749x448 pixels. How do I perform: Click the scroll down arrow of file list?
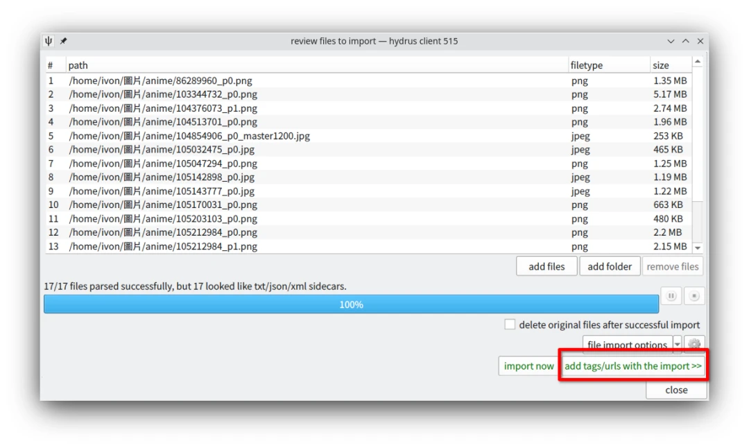pos(698,248)
